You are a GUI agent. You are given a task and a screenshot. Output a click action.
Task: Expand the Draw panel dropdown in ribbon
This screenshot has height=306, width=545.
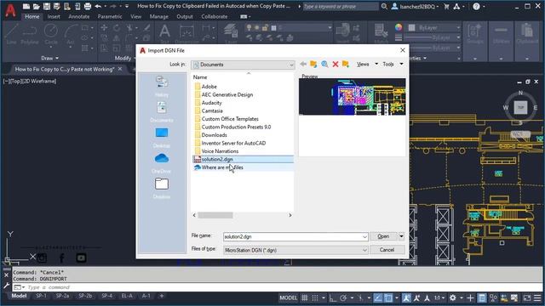coord(50,59)
